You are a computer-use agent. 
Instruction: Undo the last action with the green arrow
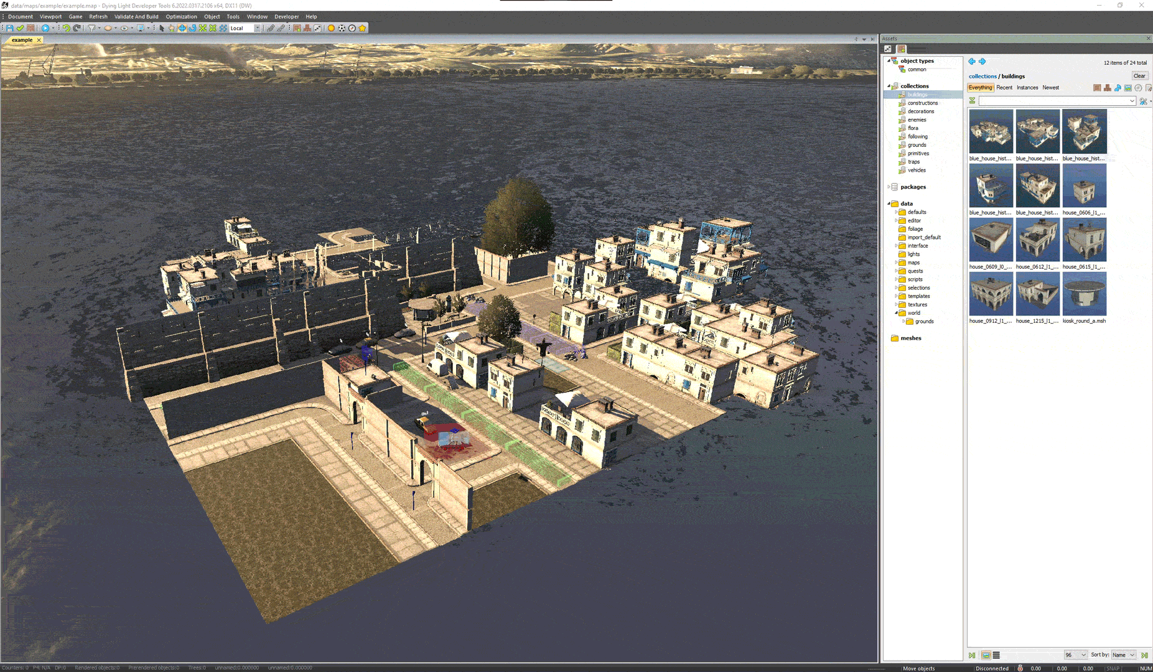(66, 28)
